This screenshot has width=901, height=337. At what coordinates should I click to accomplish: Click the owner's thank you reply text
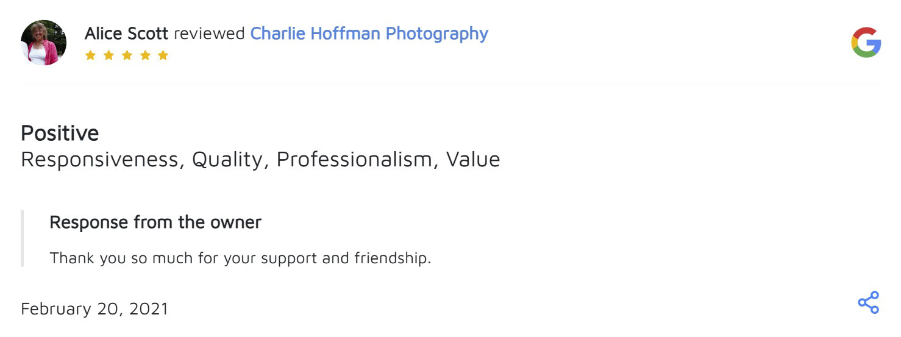point(240,258)
